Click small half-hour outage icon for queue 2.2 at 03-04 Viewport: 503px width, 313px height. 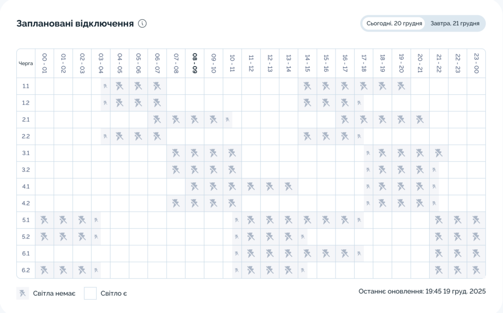point(105,136)
